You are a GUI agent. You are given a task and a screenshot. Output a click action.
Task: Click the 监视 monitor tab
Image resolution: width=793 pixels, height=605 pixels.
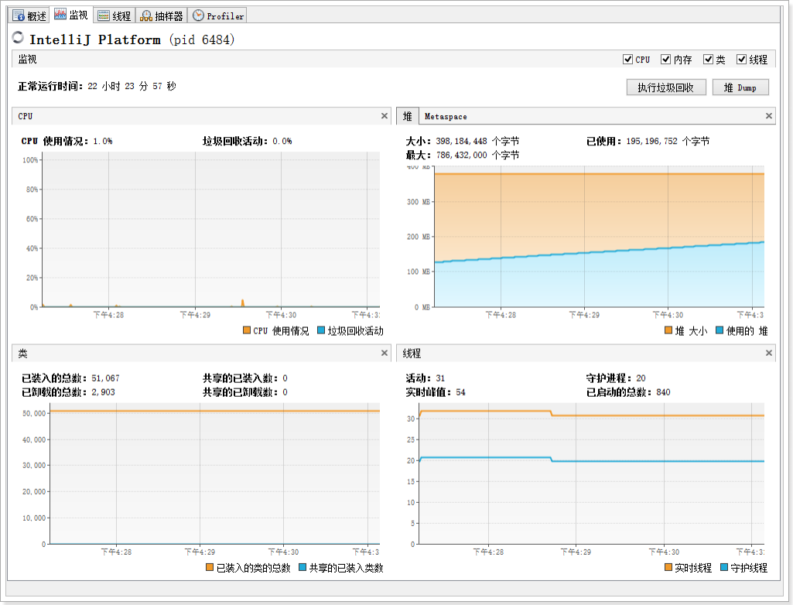[71, 15]
